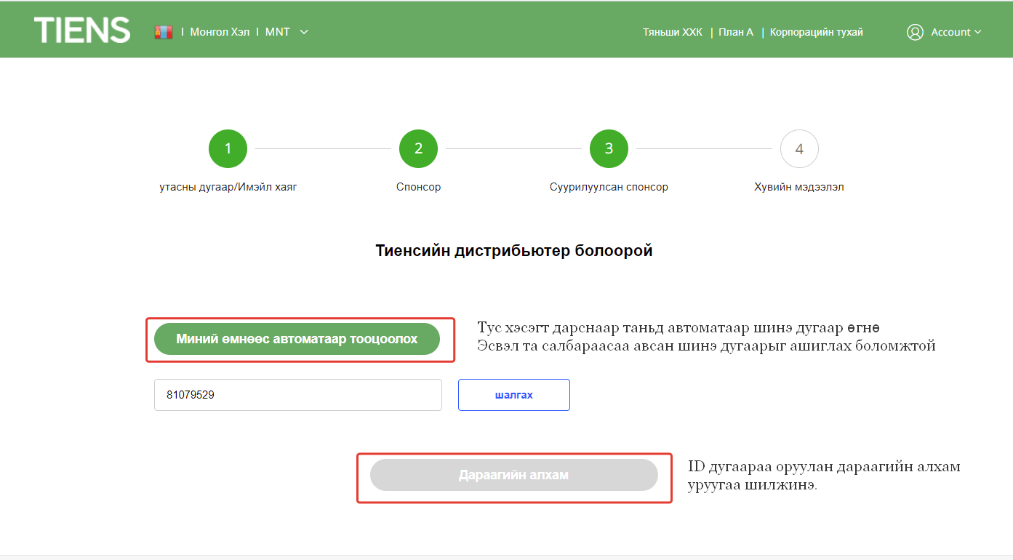Select step 2 circle for Спонсор
The image size is (1013, 560).
tap(418, 148)
